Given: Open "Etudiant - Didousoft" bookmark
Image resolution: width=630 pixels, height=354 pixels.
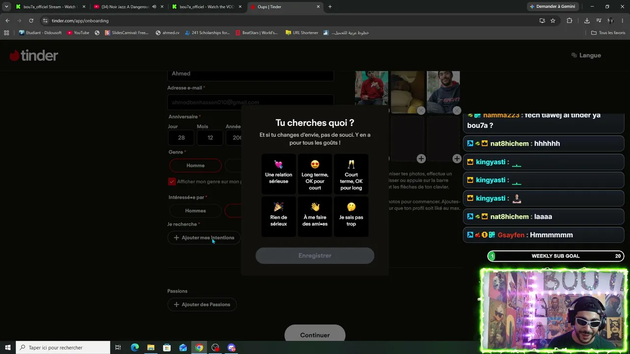Looking at the screenshot, I should point(40,33).
